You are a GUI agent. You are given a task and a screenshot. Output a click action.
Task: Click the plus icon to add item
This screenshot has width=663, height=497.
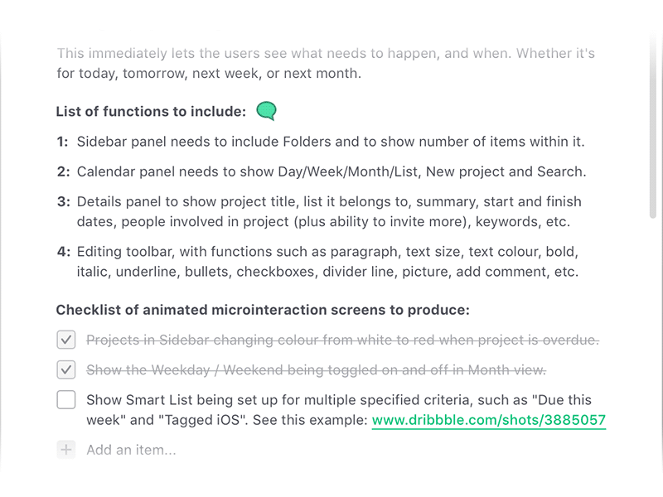66,450
